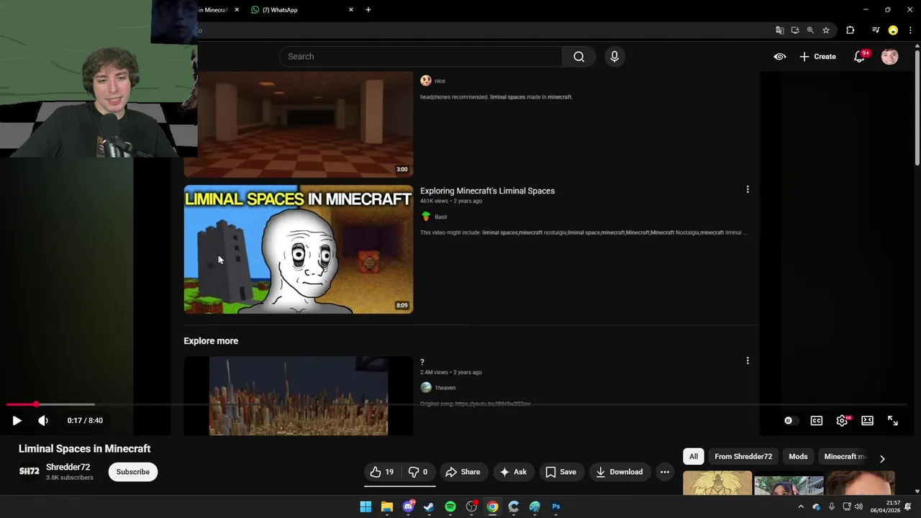
Task: Open Shredder72 channel name link
Action: pos(68,467)
